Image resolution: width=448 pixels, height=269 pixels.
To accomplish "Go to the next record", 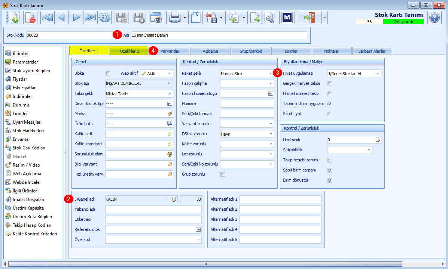I will tap(76, 18).
